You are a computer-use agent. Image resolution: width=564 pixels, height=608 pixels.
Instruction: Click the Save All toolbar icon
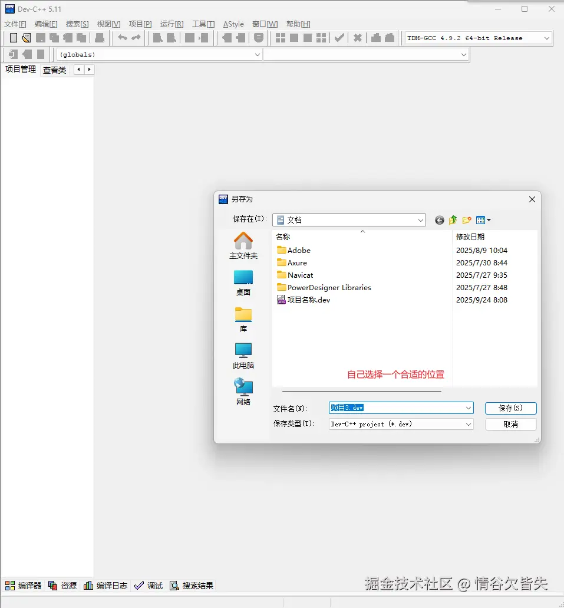(54, 38)
